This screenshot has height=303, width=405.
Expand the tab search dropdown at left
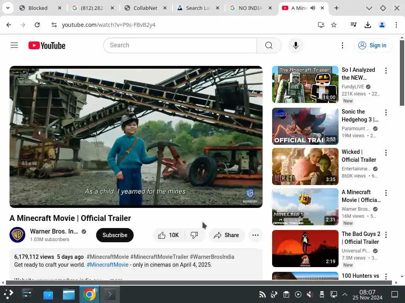(x=8, y=8)
